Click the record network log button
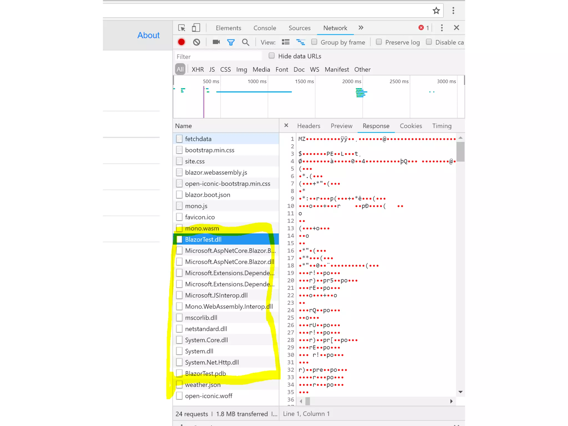The image size is (568, 426). [181, 42]
